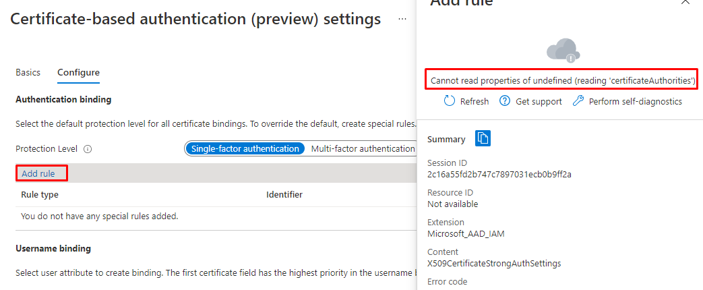Click the Refresh icon in error panel
The image size is (703, 290).
[450, 101]
